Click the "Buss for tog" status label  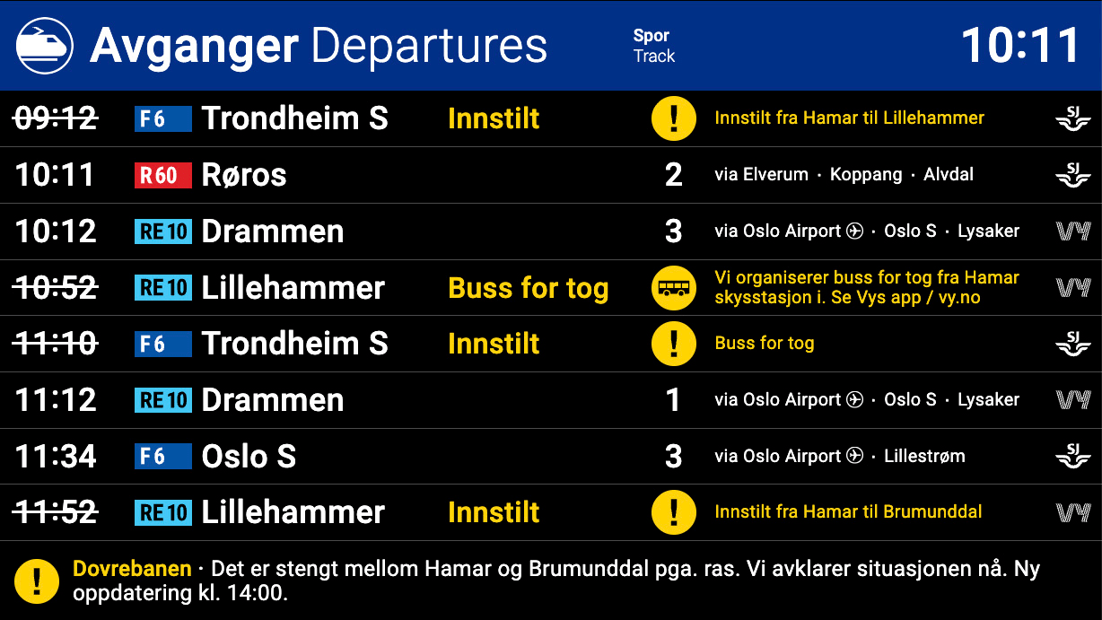[x=528, y=288]
